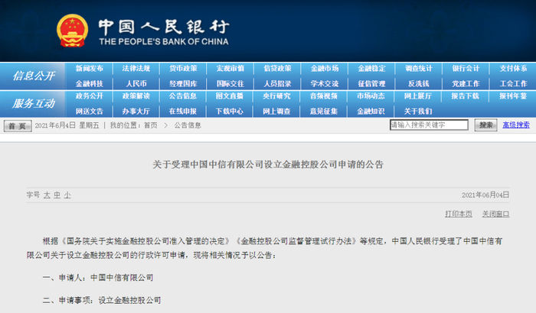The width and height of the screenshot is (536, 313).
Task: Click the date 2021年06月04日 beside font size
Action: (x=485, y=195)
